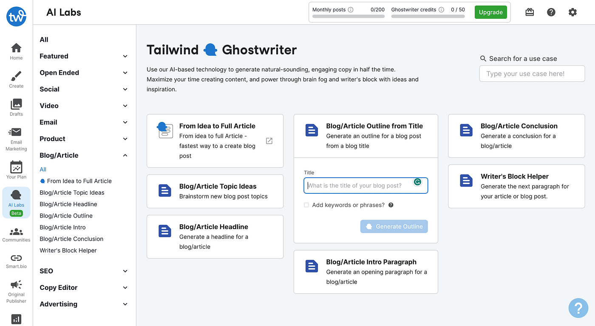Select Blog/Article Headline in sidebar list
This screenshot has width=595, height=326.
point(68,204)
